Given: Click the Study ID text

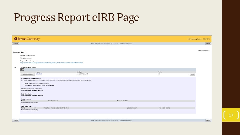Looking at the screenshot, I should coord(28,55).
